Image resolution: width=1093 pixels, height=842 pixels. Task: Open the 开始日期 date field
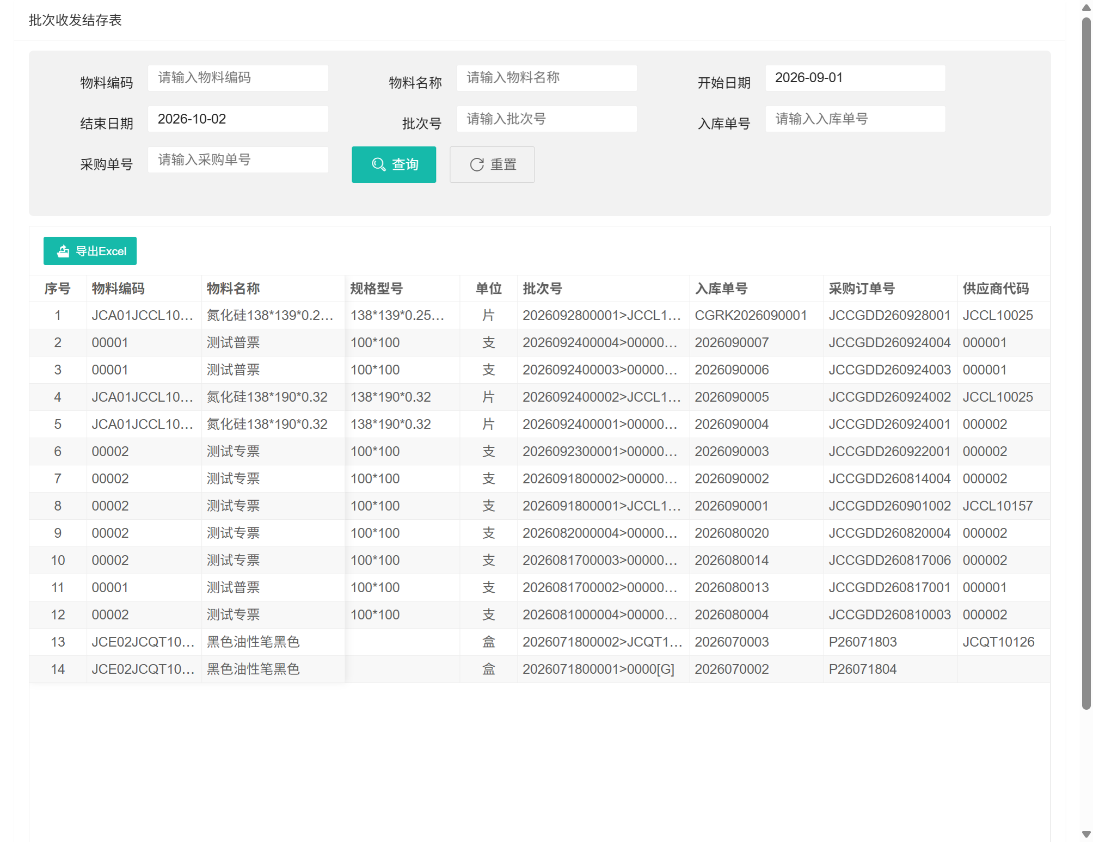(855, 78)
